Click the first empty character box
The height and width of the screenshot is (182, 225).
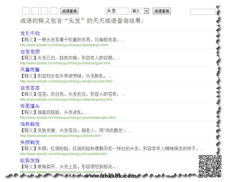click(x=26, y=11)
